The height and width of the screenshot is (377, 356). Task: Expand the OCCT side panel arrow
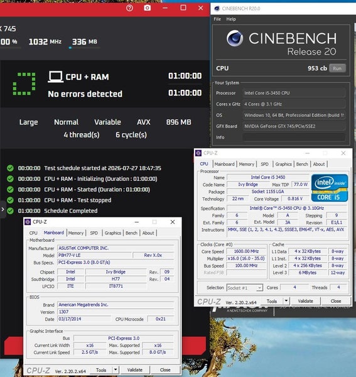(x=3, y=209)
